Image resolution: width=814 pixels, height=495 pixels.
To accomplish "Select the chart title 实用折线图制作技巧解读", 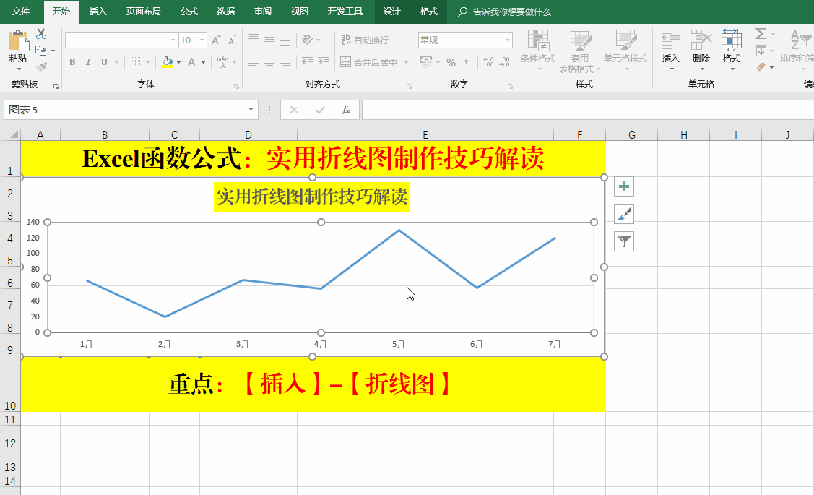I will click(312, 197).
